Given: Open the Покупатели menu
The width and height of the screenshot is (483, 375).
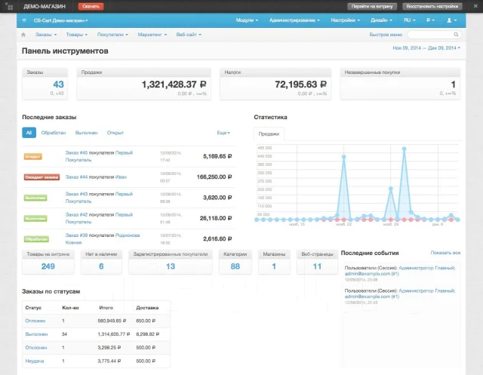Looking at the screenshot, I should point(112,35).
